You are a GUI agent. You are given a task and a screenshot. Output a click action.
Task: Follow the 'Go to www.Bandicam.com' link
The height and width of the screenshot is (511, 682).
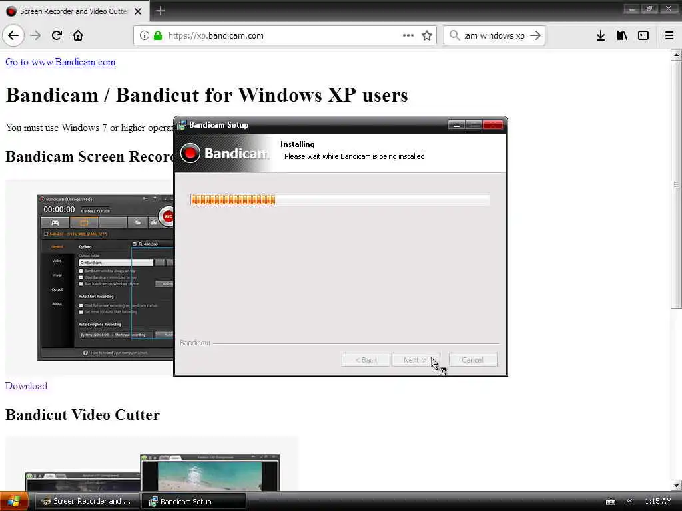pyautogui.click(x=61, y=62)
